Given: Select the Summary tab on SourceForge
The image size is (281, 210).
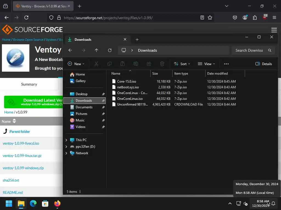Looking at the screenshot, I should (29, 84).
